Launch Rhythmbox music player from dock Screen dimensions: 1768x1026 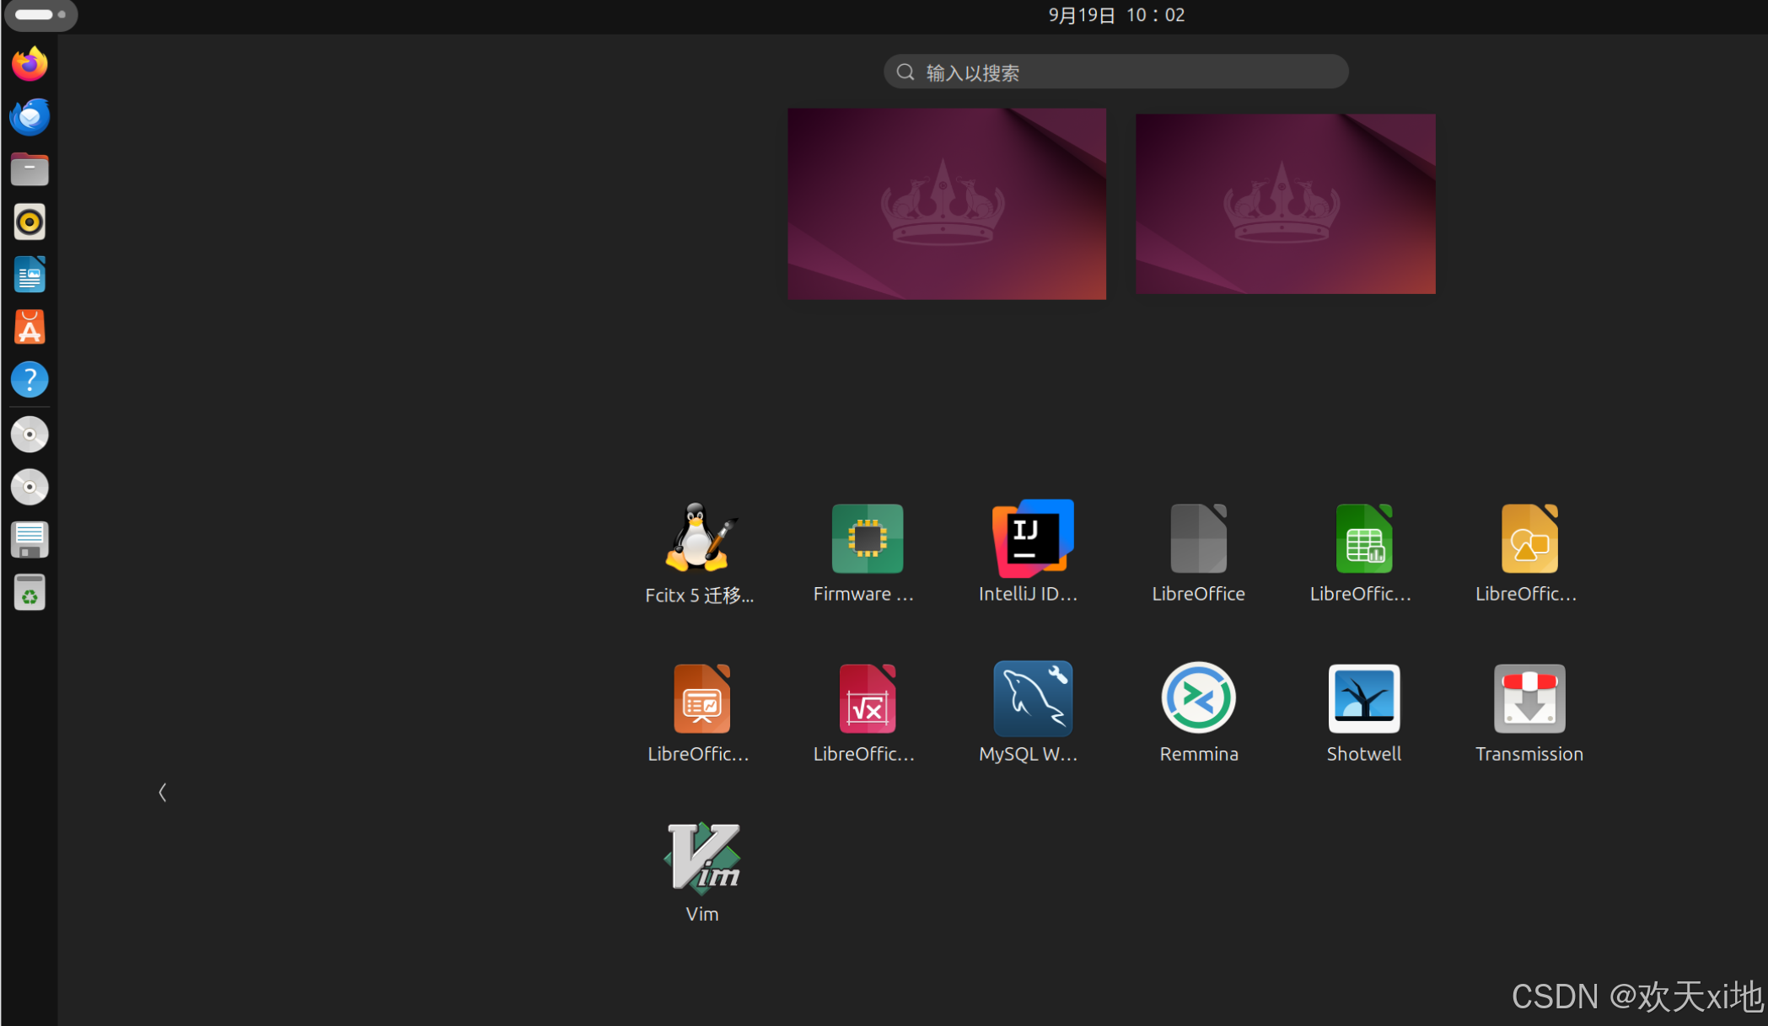[30, 222]
